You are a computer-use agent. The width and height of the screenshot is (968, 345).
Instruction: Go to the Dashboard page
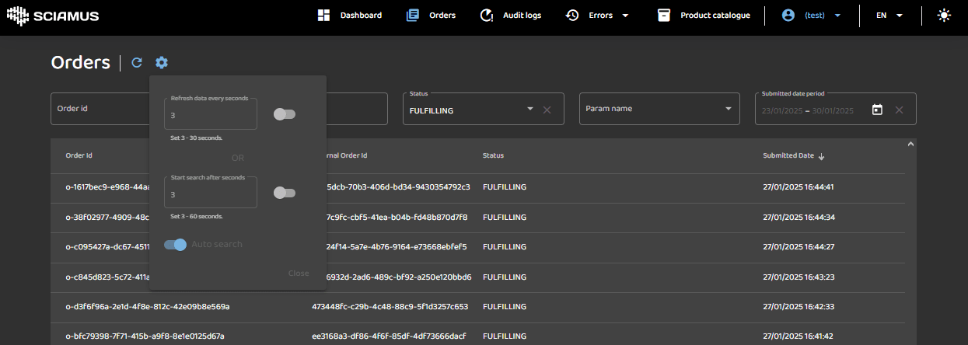click(350, 16)
